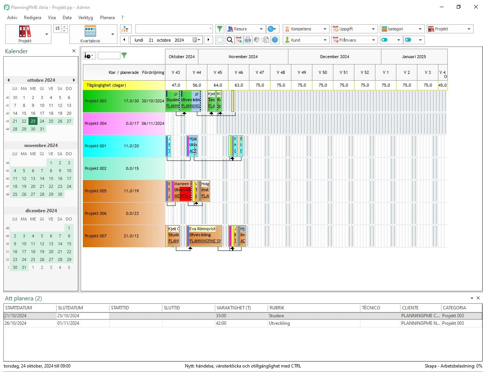Expand the Frånvaro filter dropdown
Image resolution: width=486 pixels, height=372 pixels.
tap(373, 40)
